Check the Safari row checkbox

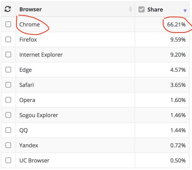pos(8,85)
